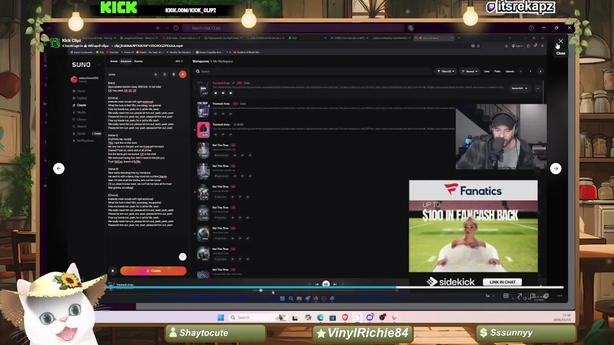Click the orange close button in Lyrics header
The height and width of the screenshot is (345, 614).
182,74
